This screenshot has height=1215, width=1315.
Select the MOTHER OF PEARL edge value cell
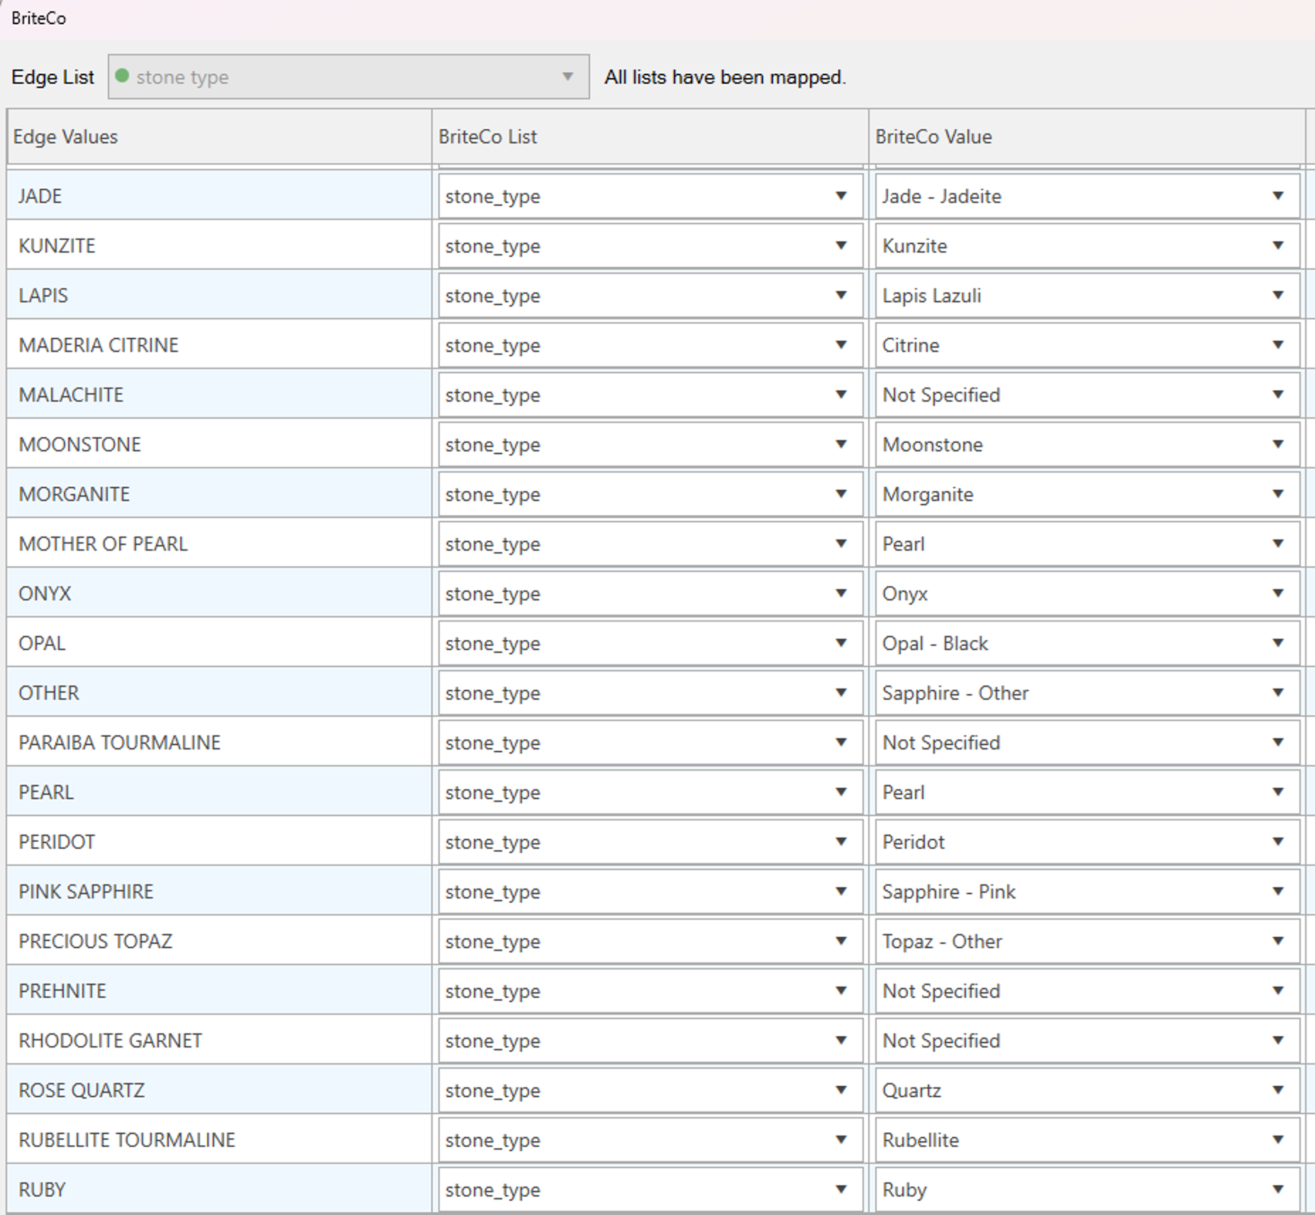click(x=218, y=544)
